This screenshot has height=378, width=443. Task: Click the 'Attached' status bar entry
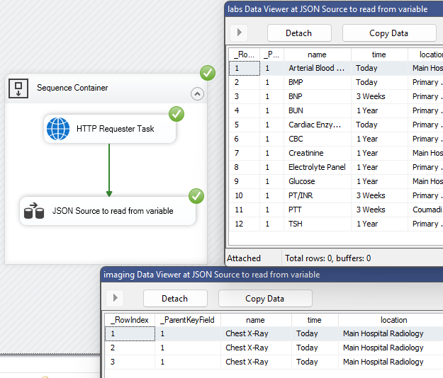click(x=244, y=258)
